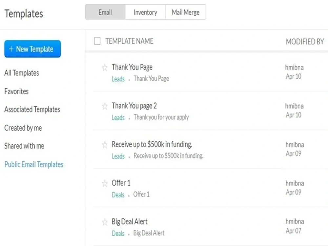Viewport: 328px width, 246px height.
Task: Star the Thank You Page template
Action: coord(105,68)
